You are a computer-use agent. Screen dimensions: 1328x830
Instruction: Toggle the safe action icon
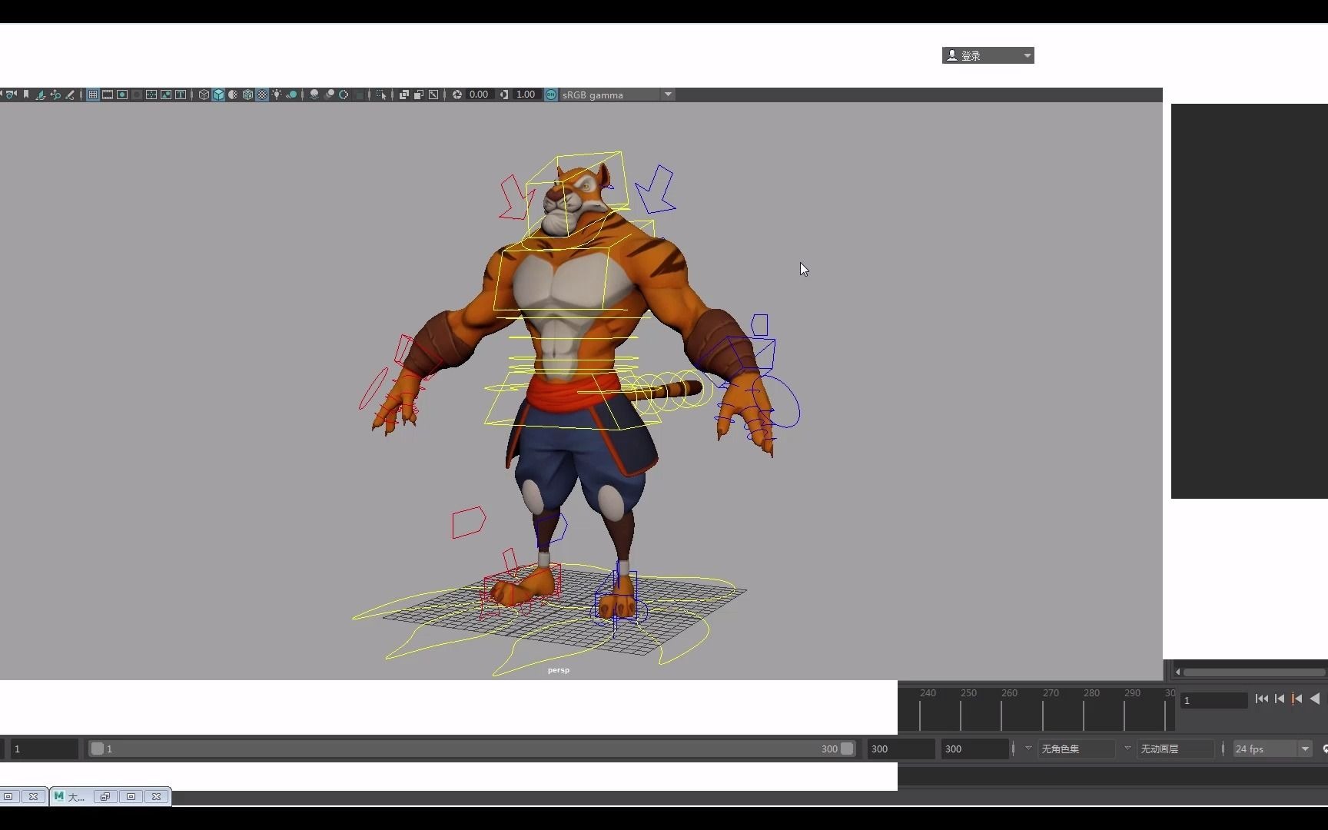click(x=166, y=95)
